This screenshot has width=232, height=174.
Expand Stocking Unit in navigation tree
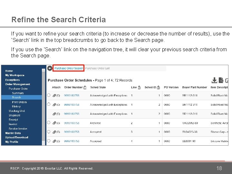pyautogui.click(x=17, y=111)
